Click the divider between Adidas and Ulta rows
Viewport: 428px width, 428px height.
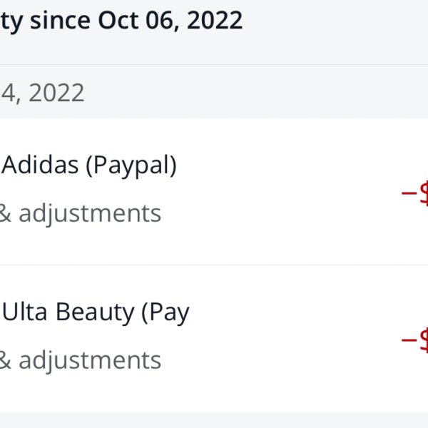click(214, 265)
